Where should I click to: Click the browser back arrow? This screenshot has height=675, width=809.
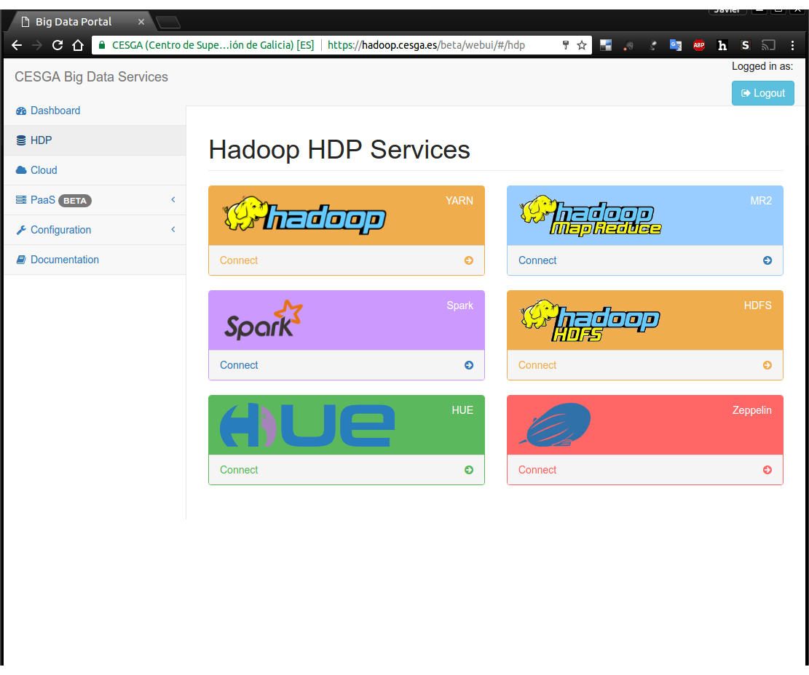[x=17, y=45]
